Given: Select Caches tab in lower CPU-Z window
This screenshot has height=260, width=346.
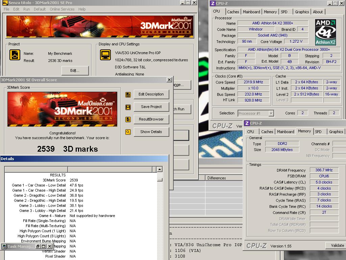Looking at the screenshot, I should [267, 132].
